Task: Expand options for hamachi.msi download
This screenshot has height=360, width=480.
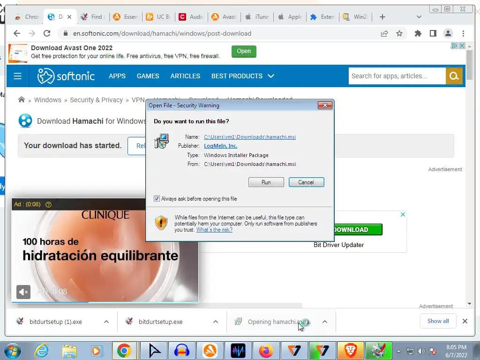Action: coord(325,322)
